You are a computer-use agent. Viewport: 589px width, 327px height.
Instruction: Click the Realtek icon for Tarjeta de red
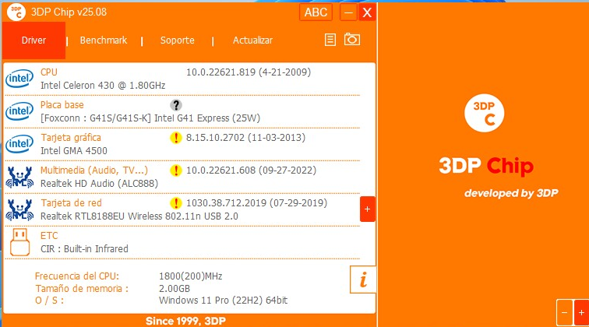[x=19, y=209]
